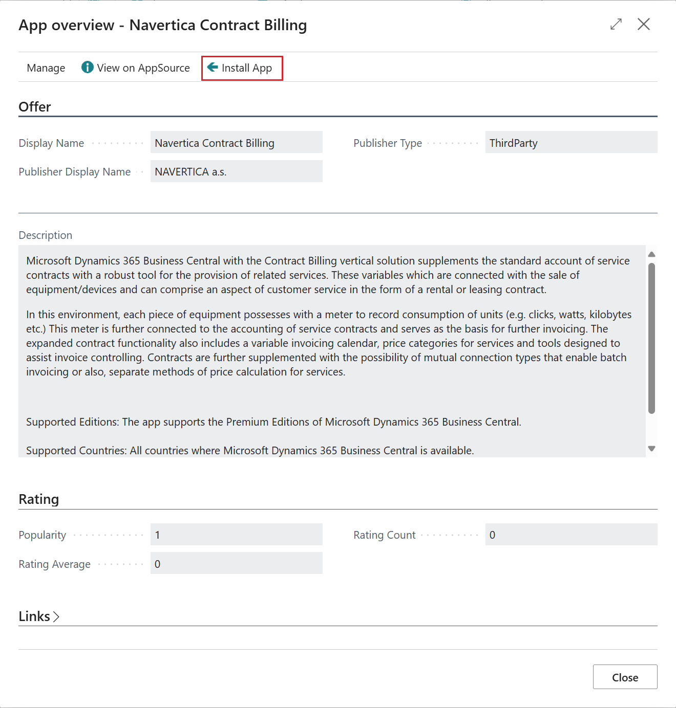Collapse the Offer section heading

point(35,107)
